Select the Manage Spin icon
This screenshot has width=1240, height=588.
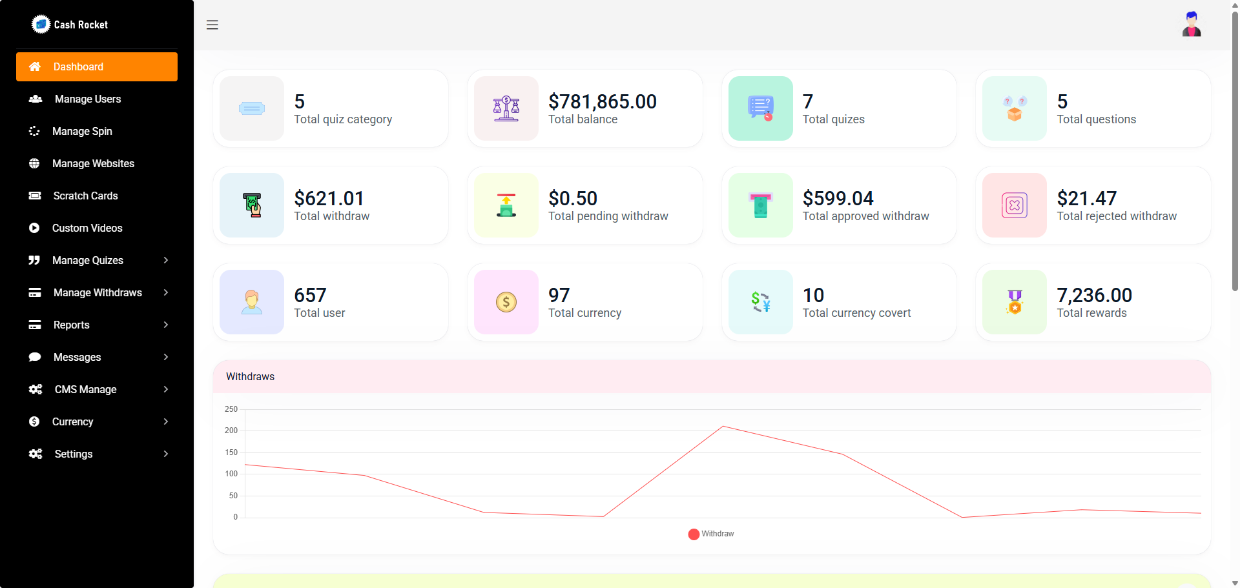34,131
